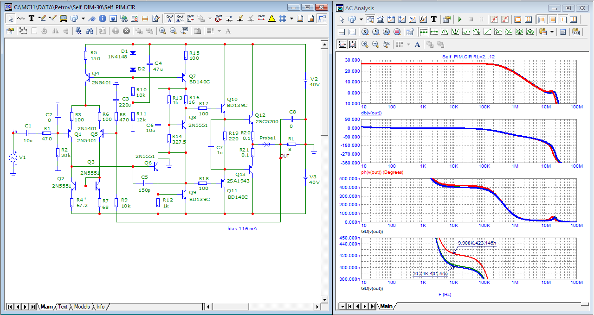Click the font 'A' icon in schematic toolbar

pos(228,31)
